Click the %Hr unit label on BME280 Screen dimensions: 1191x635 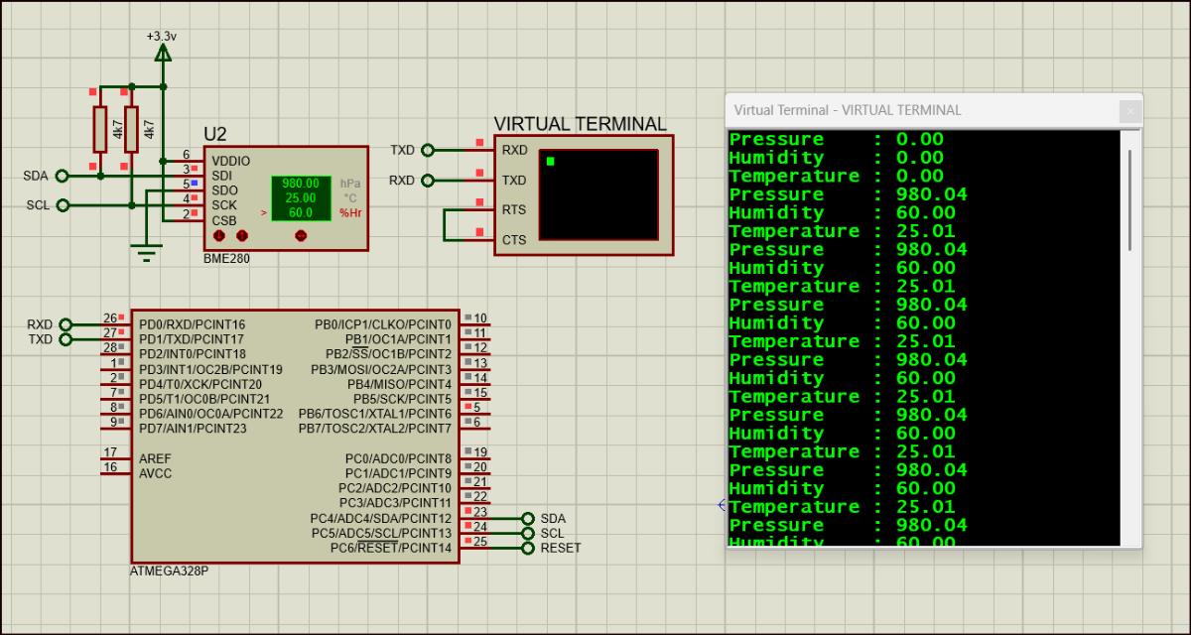coord(350,213)
